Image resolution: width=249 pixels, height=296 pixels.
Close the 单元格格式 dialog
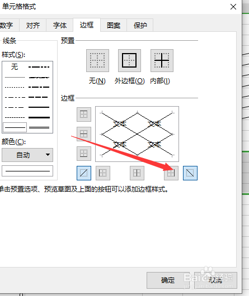pyautogui.click(x=233, y=7)
